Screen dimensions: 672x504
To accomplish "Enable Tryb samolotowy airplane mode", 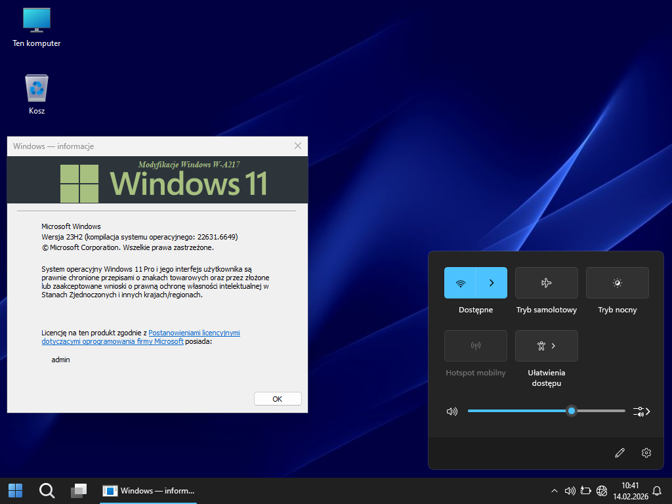I will (546, 283).
